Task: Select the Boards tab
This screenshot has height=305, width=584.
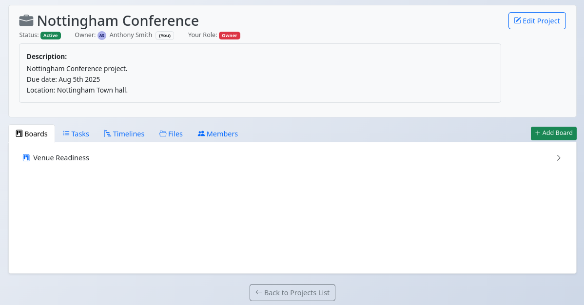Action: click(32, 133)
